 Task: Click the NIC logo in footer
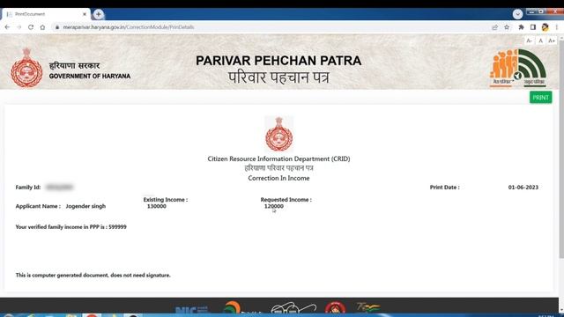[x=192, y=309]
